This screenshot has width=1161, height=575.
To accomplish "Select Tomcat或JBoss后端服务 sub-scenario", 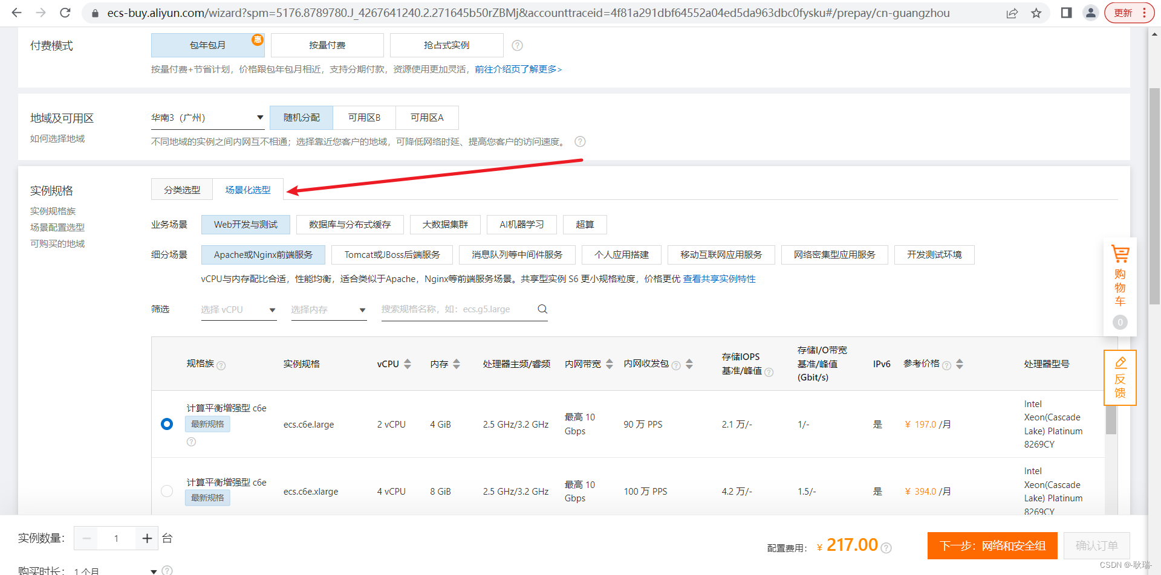I will (392, 255).
